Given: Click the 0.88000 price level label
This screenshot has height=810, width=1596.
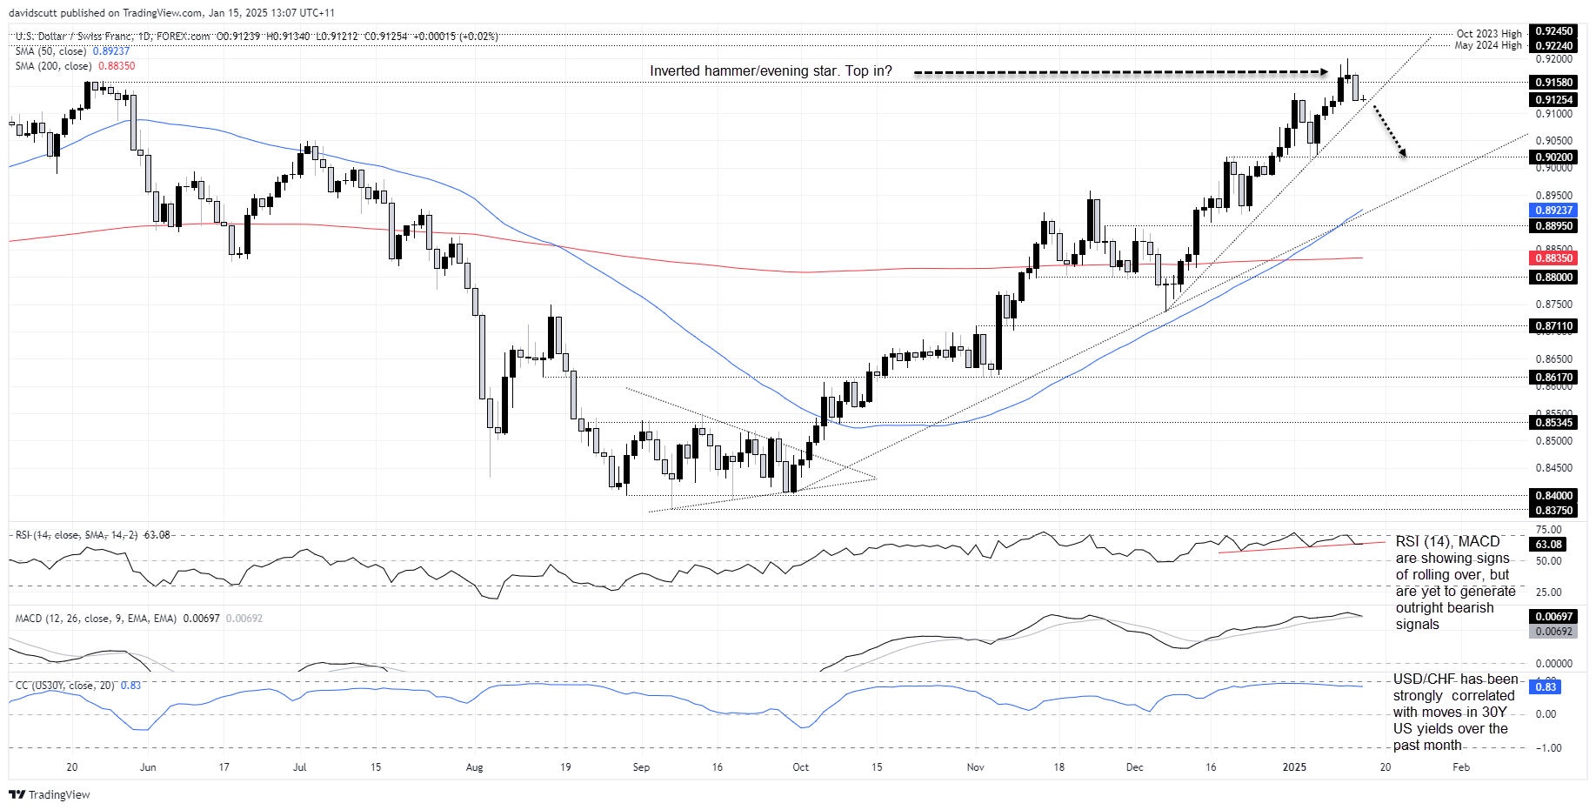Looking at the screenshot, I should (x=1553, y=278).
